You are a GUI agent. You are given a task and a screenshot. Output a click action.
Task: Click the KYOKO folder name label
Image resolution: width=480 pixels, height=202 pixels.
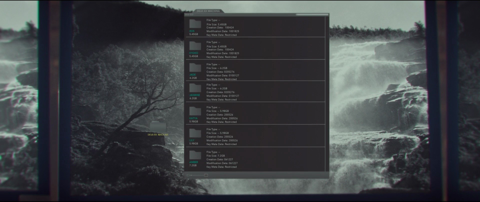pyautogui.click(x=193, y=53)
